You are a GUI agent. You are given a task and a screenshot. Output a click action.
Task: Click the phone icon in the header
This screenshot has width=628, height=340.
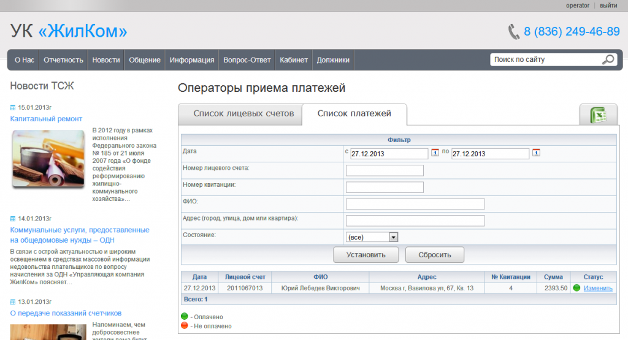[x=513, y=32]
